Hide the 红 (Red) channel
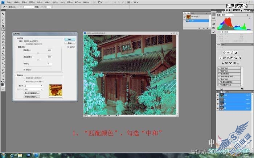254x158 pixels. (x=218, y=99)
